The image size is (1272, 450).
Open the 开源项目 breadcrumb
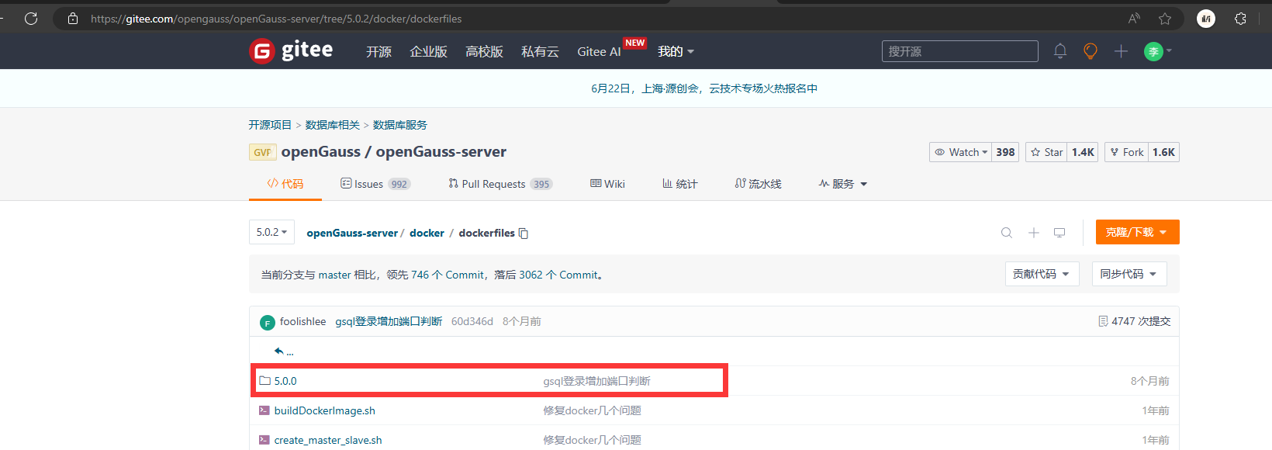(270, 125)
